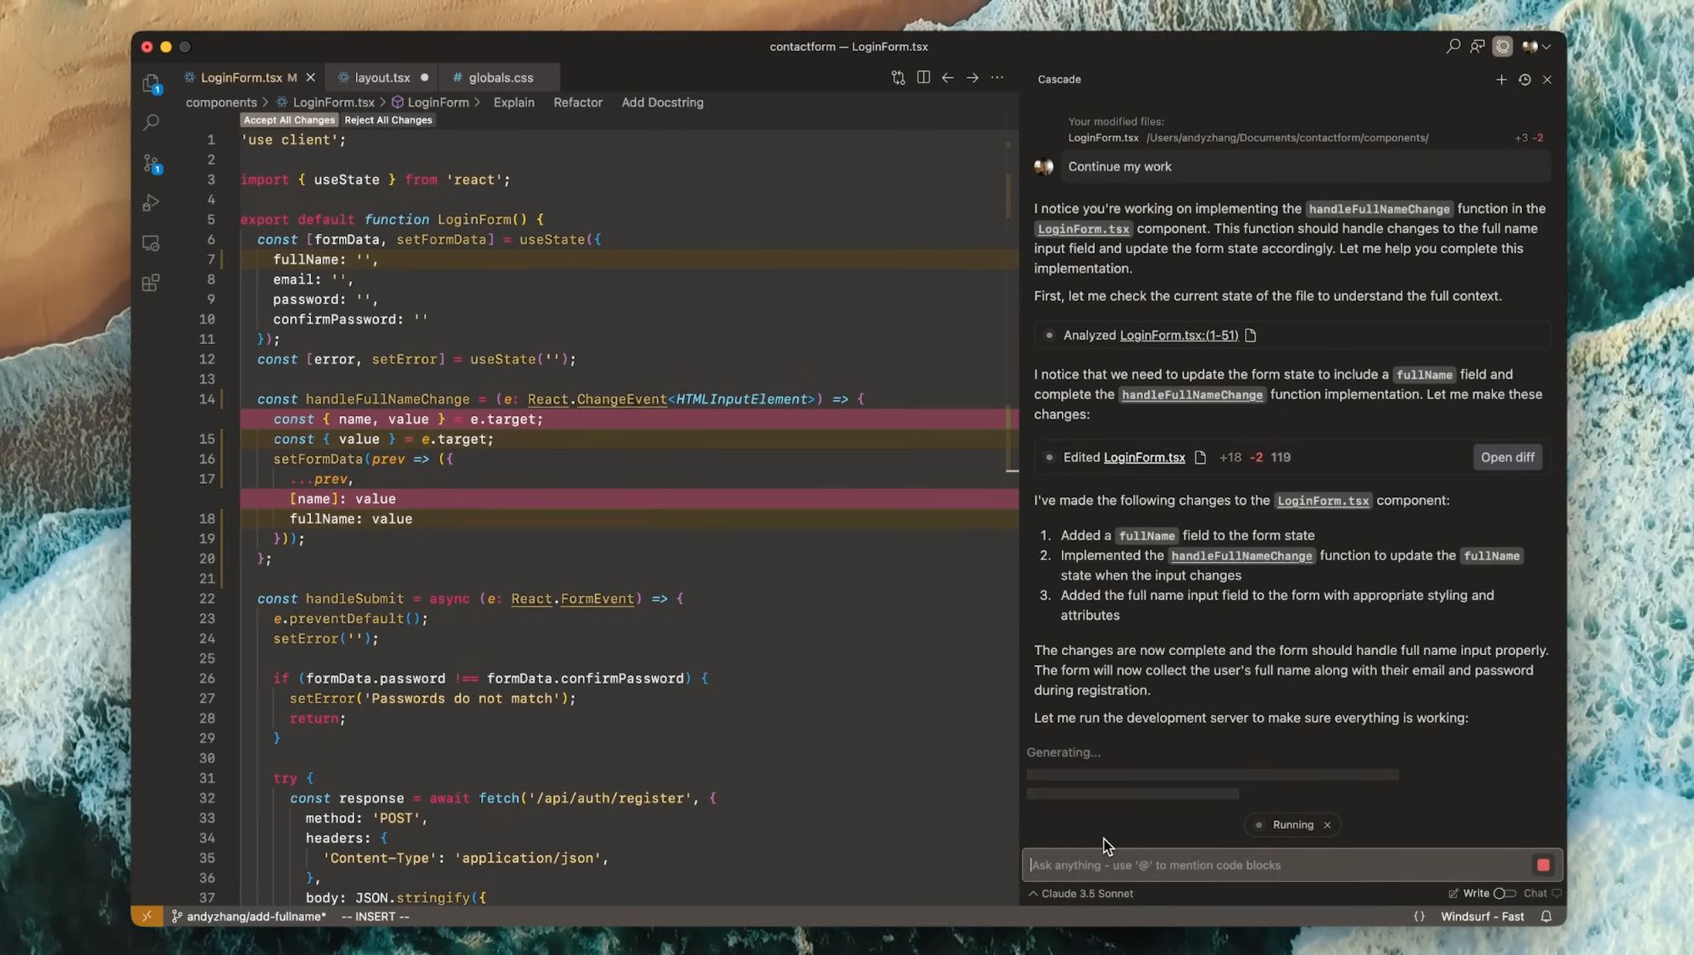Image resolution: width=1694 pixels, height=955 pixels.
Task: Switch to the globals.css tab
Action: [x=500, y=78]
